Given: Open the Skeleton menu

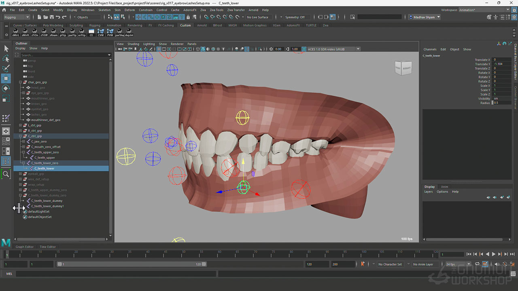Looking at the screenshot, I should [x=104, y=10].
